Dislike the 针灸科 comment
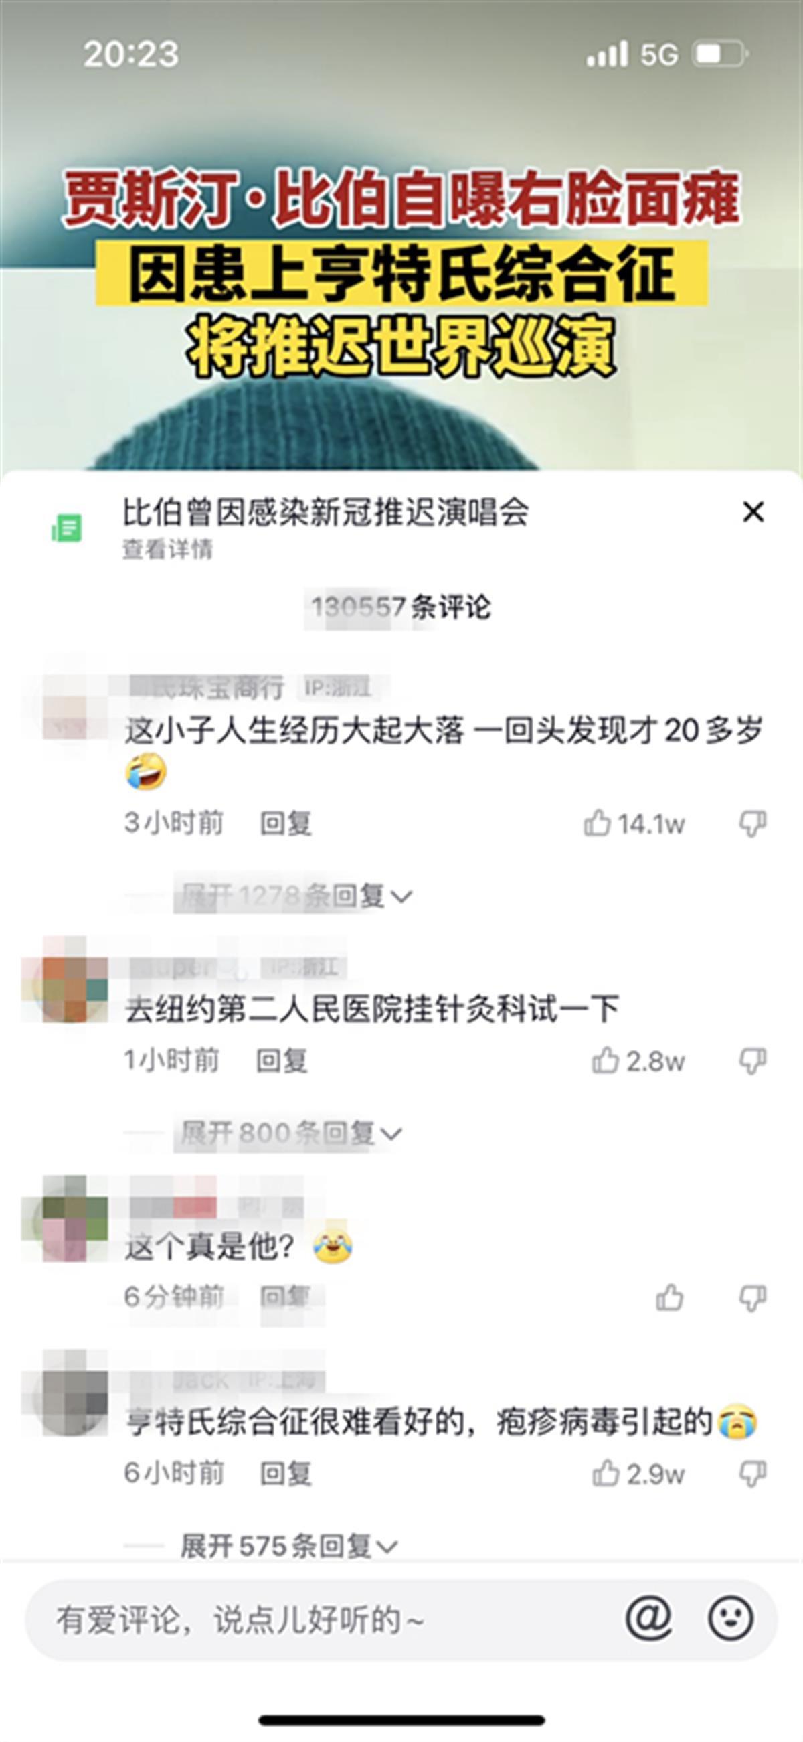This screenshot has width=803, height=1742. (752, 1060)
